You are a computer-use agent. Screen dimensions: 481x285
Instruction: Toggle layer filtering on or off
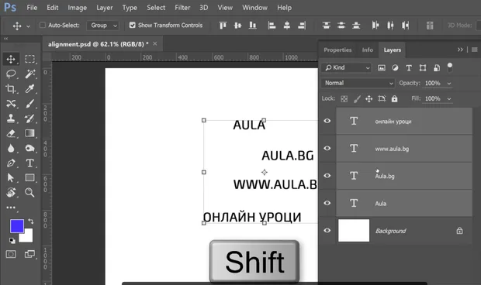click(450, 67)
